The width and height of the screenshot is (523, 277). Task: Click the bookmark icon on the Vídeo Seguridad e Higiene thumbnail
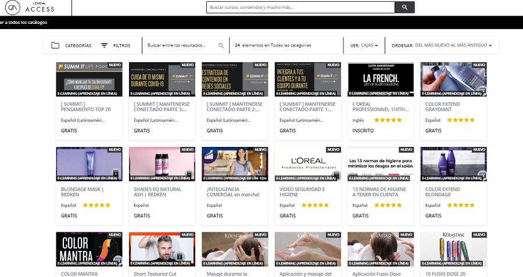[x=336, y=175]
